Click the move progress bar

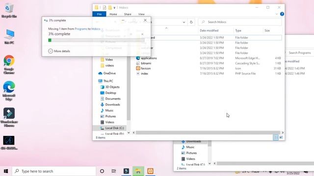(96, 40)
